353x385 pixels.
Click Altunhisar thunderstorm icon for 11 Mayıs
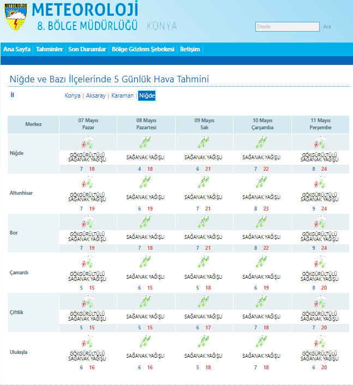click(x=320, y=183)
